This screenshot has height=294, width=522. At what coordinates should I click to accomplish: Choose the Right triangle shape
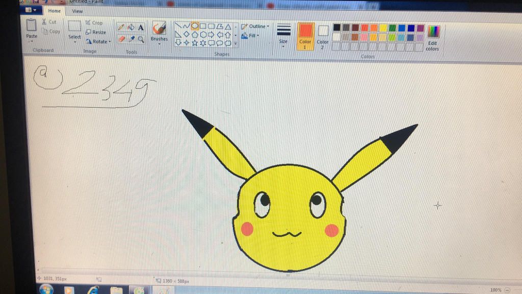point(178,34)
